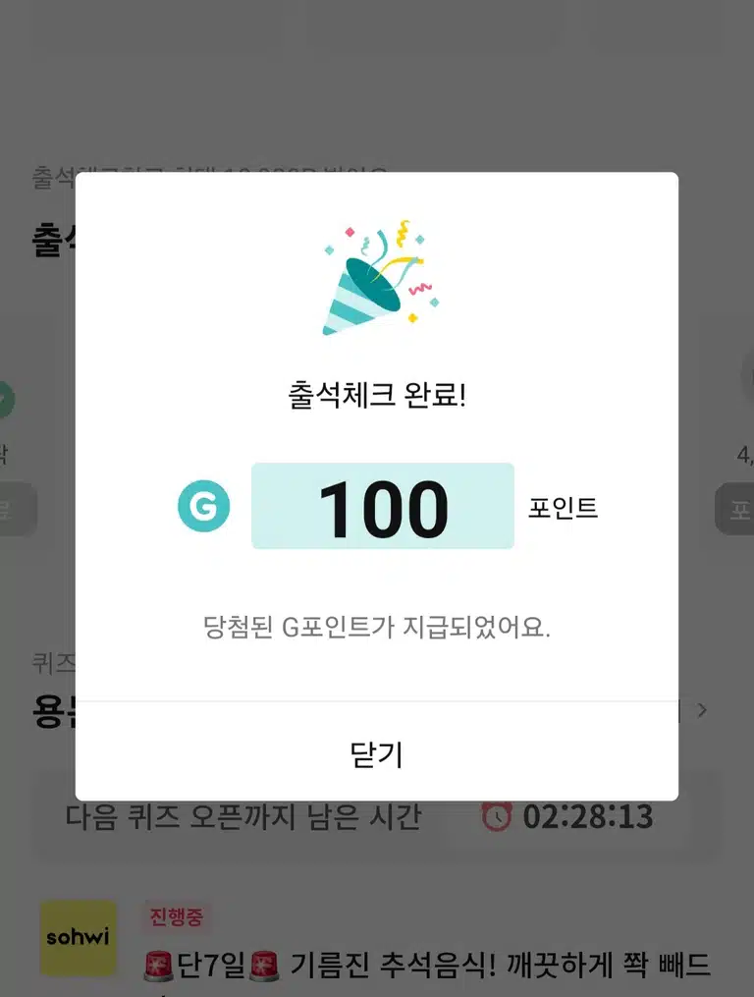Click the party popper celebration icon
This screenshot has width=754, height=997.
(x=380, y=278)
